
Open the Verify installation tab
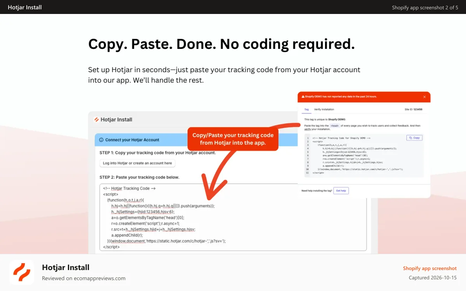(x=324, y=109)
